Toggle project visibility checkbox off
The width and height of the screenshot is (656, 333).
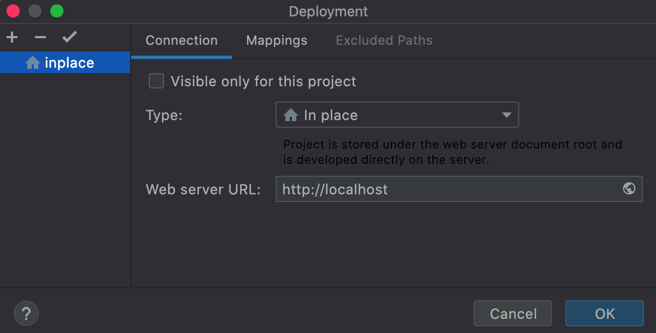[156, 81]
